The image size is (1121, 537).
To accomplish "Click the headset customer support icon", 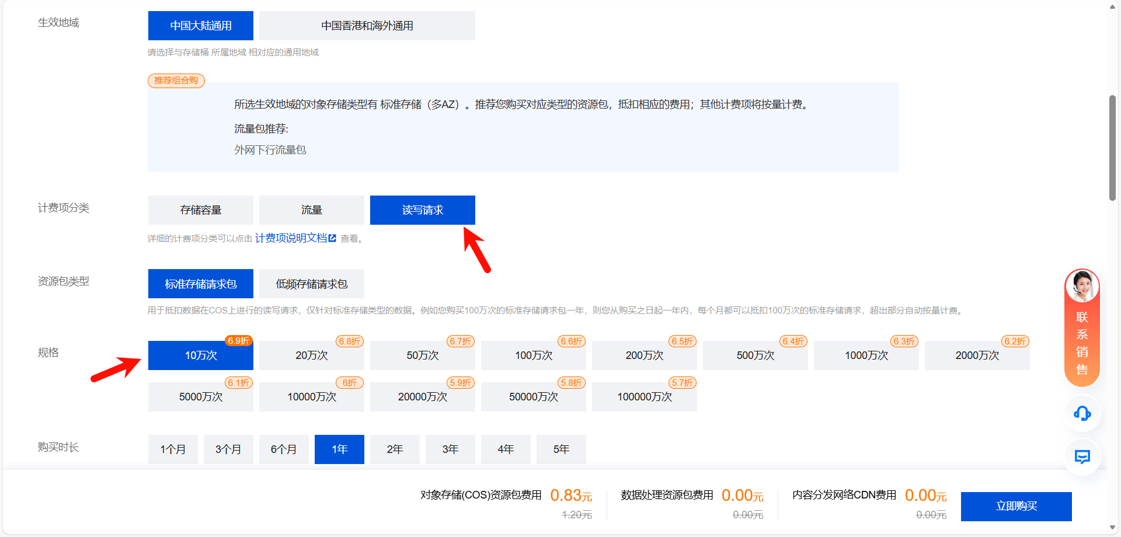I will point(1082,414).
